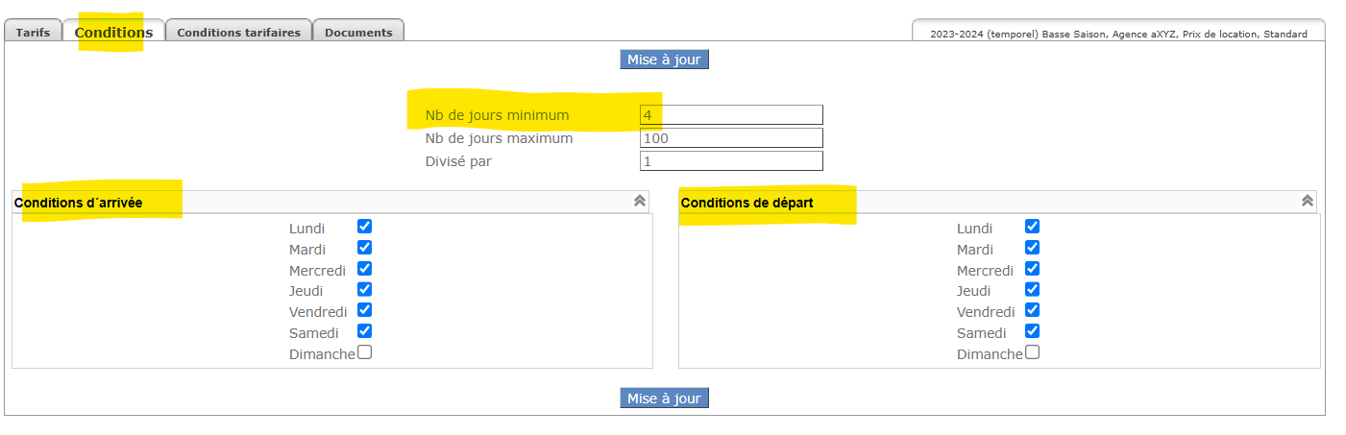Image resolution: width=1346 pixels, height=435 pixels.
Task: Uncheck Mardi in departure conditions
Action: [1032, 248]
